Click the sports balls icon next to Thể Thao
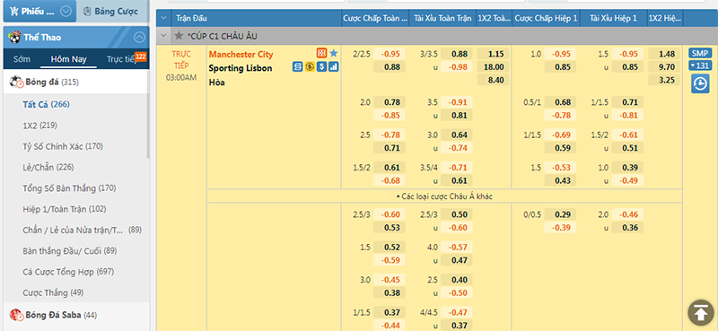718x331 pixels. [14, 37]
